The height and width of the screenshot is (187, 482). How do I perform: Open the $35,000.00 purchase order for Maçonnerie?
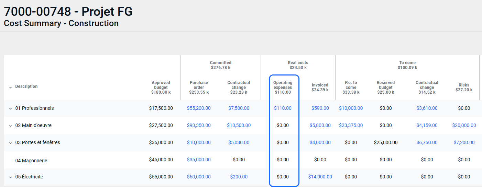coord(199,160)
